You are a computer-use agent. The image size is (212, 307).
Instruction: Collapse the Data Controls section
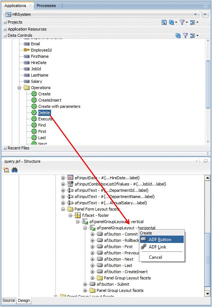[x=5, y=35]
